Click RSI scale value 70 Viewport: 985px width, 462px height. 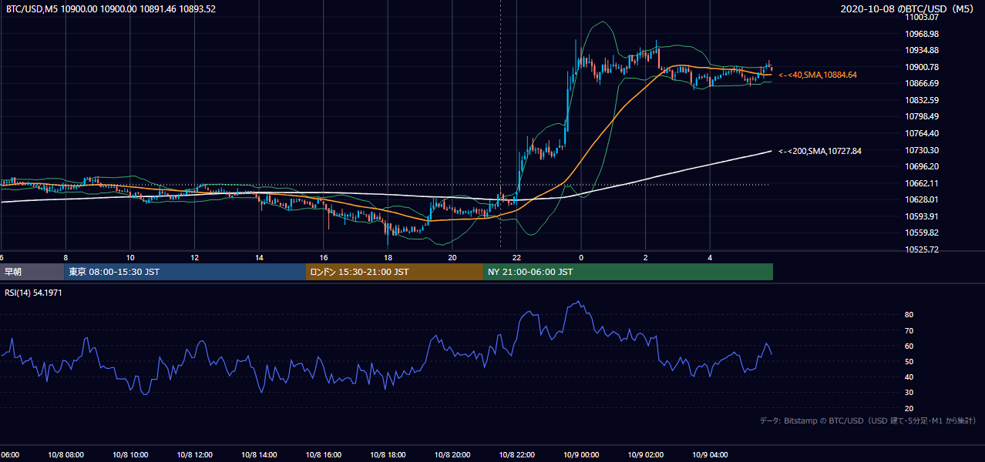909,330
